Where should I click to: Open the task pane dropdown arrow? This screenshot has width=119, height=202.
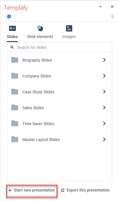click(x=101, y=7)
